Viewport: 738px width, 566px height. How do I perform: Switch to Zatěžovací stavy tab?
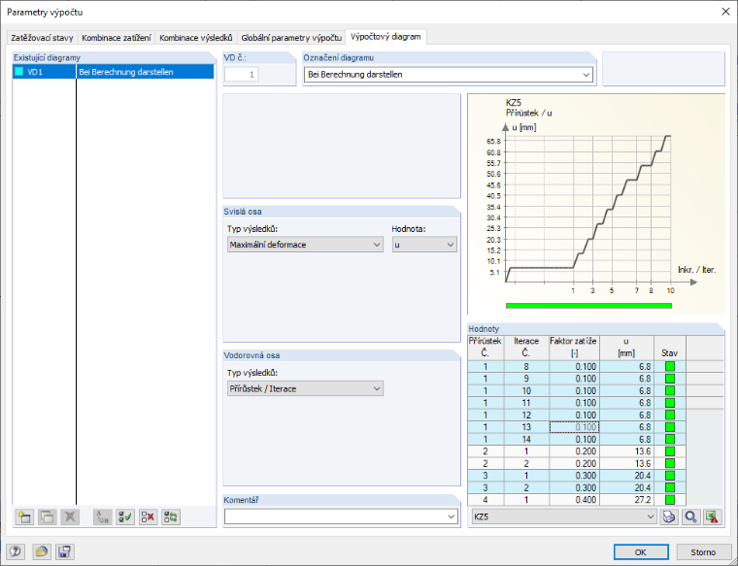point(42,38)
